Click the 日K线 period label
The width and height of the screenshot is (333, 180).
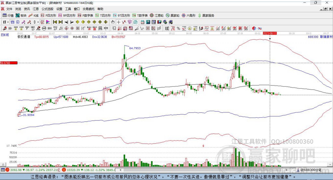[x=5, y=35]
